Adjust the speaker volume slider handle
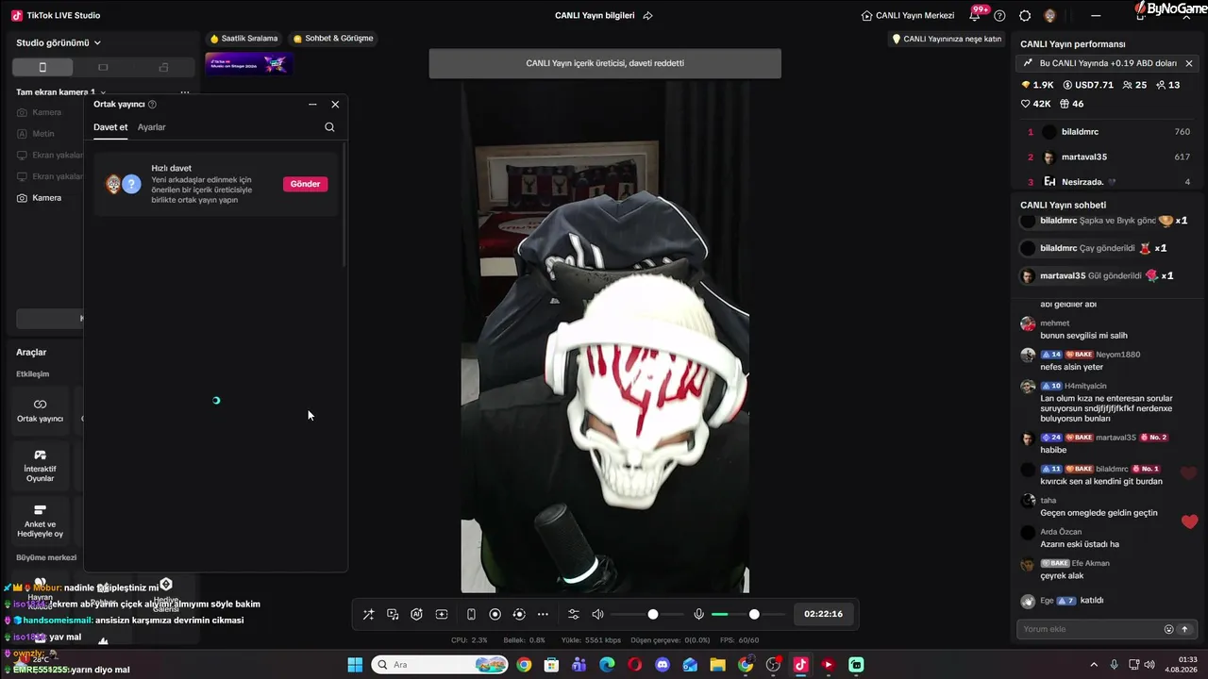1208x679 pixels. click(x=653, y=614)
